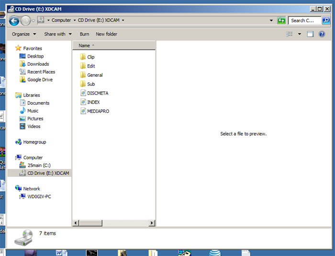Open the Clip folder
The width and height of the screenshot is (335, 256).
[x=90, y=57]
